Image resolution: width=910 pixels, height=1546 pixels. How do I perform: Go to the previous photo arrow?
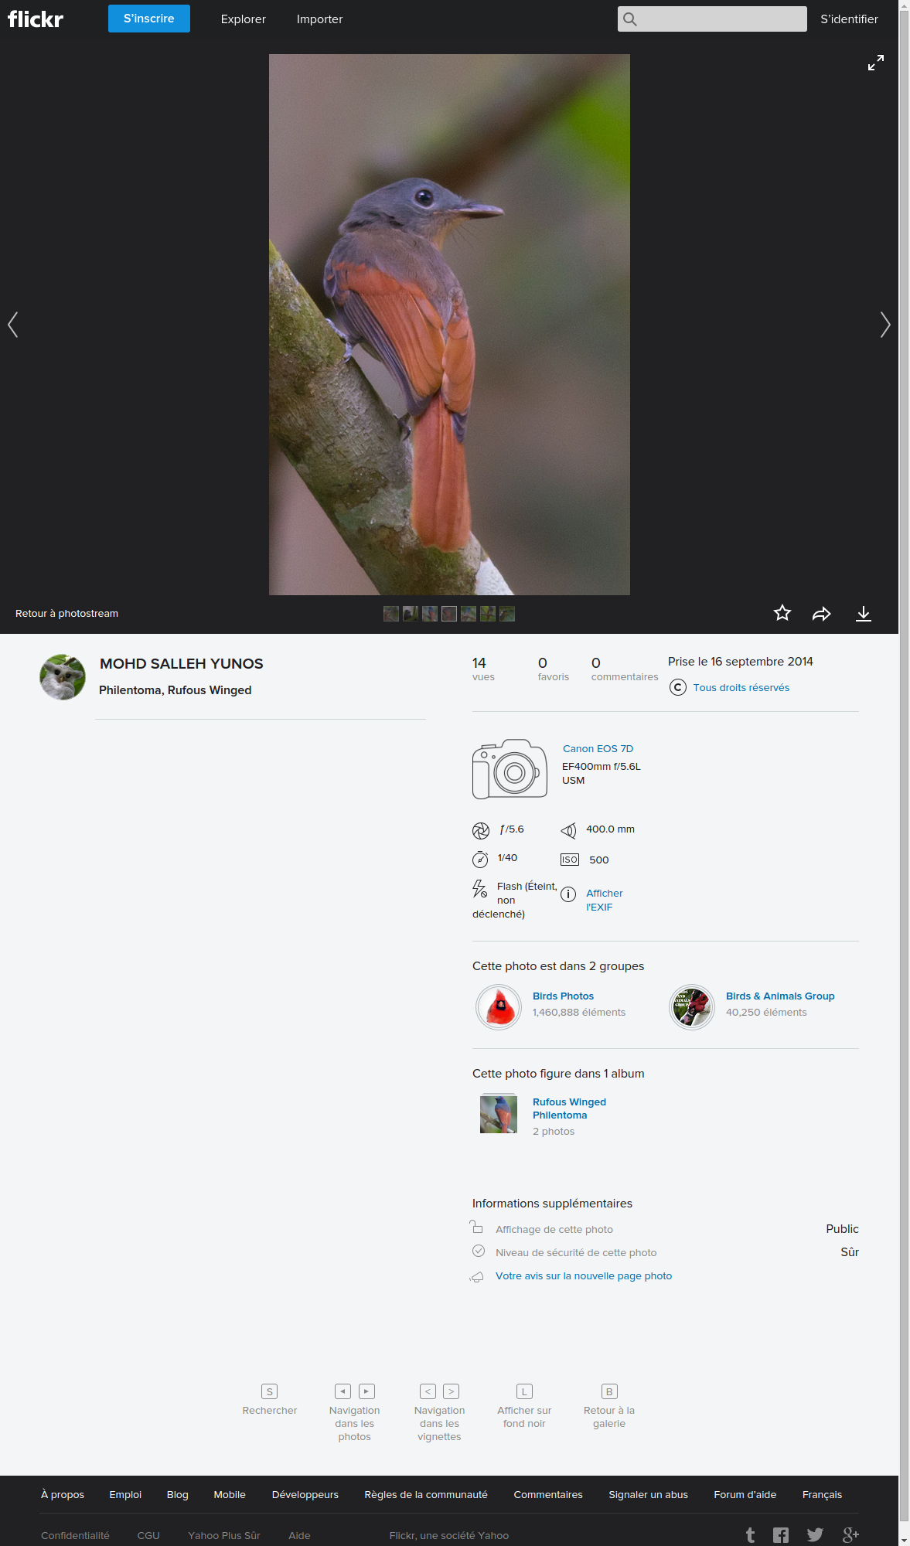click(13, 325)
